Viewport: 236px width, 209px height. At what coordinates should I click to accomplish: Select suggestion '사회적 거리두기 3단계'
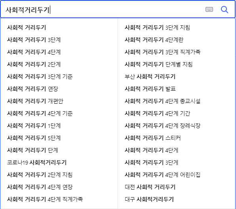click(x=34, y=40)
